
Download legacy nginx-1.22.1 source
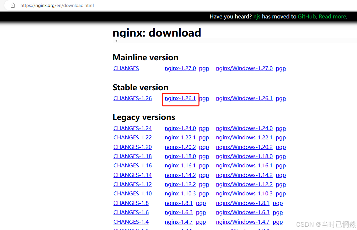click(x=180, y=137)
